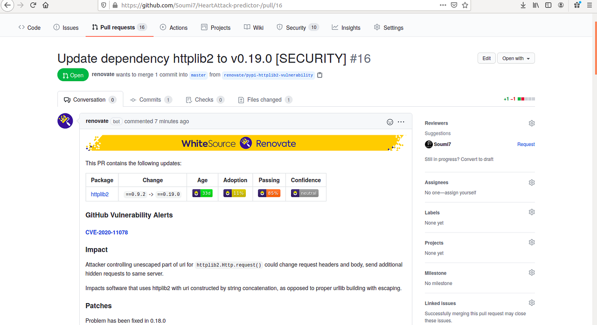Click the browser Home button
The width and height of the screenshot is (597, 325).
click(x=44, y=5)
